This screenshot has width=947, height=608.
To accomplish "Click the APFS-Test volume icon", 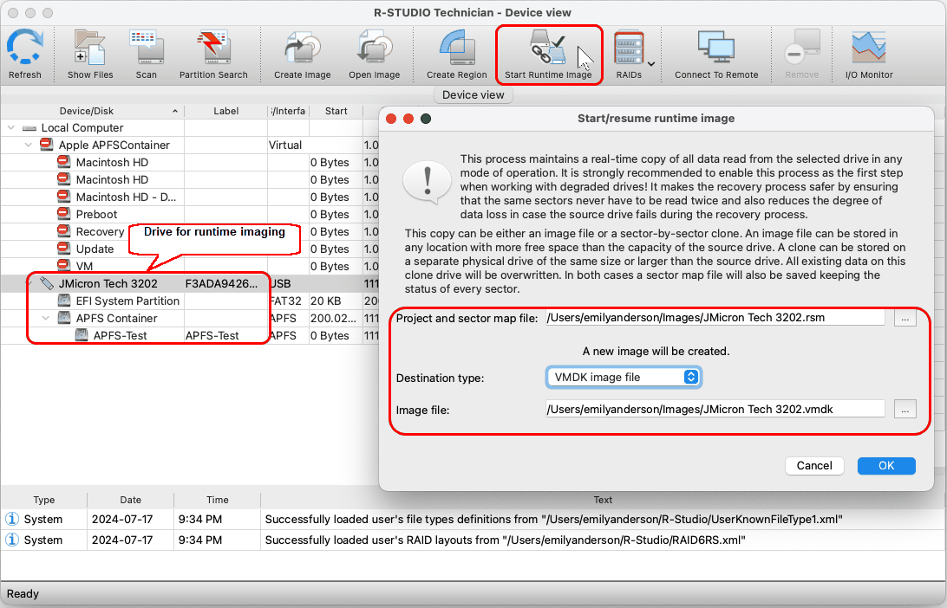I will 82,335.
